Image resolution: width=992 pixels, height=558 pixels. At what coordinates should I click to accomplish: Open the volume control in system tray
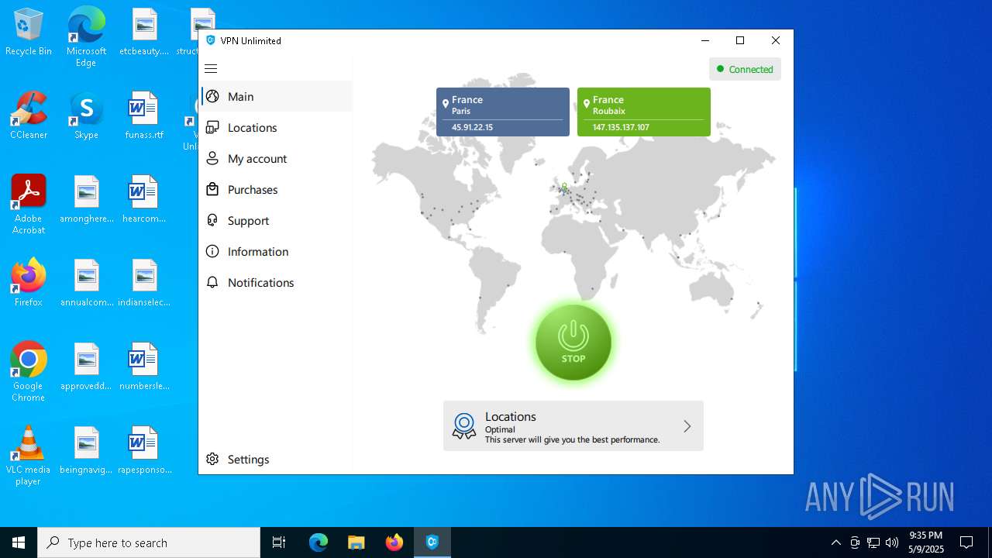coord(892,542)
